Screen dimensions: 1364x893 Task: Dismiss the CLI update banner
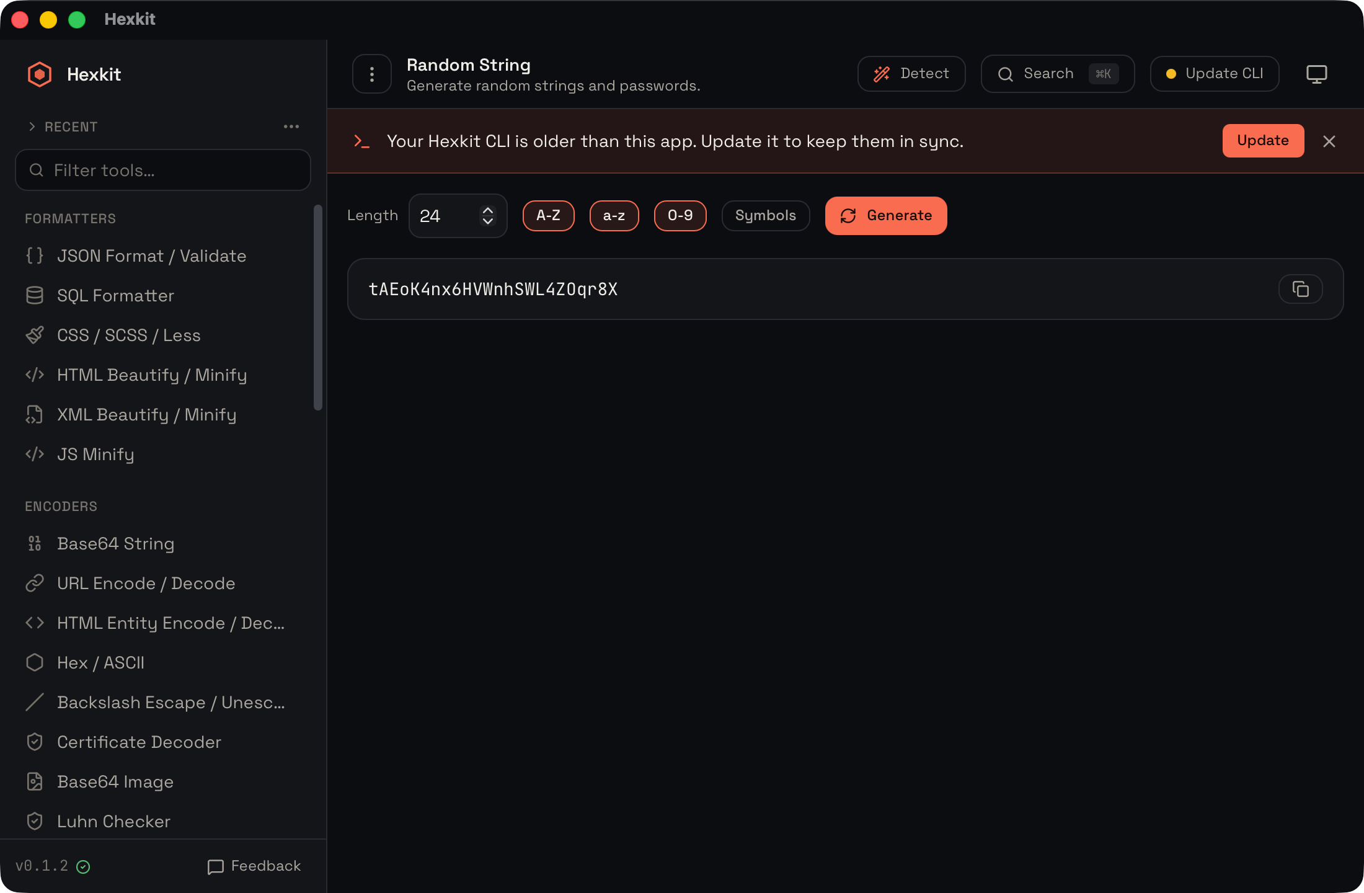coord(1329,141)
